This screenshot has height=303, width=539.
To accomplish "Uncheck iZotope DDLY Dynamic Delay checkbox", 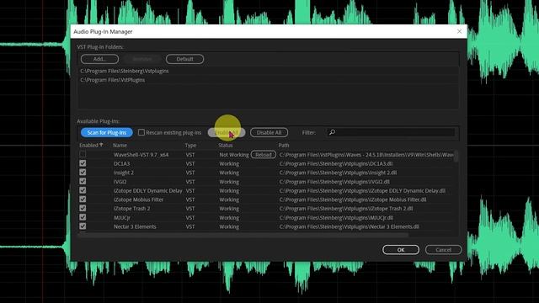I will point(83,190).
